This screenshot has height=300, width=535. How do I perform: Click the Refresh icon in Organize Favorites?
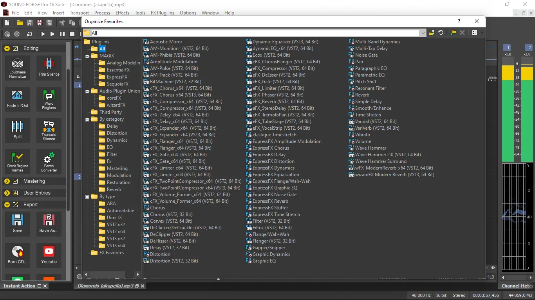pos(441,33)
